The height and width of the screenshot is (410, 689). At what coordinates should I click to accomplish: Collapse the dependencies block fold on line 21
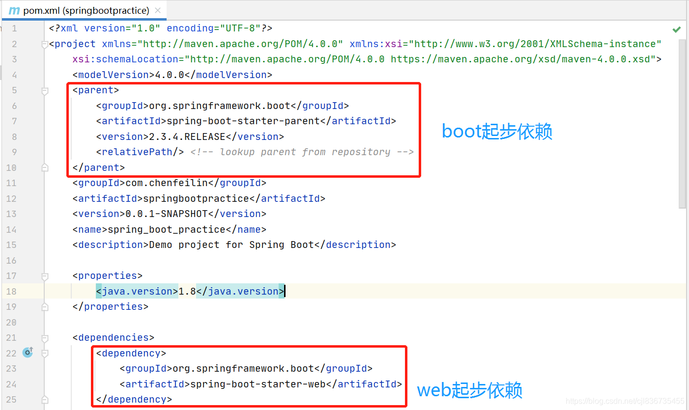pos(45,338)
